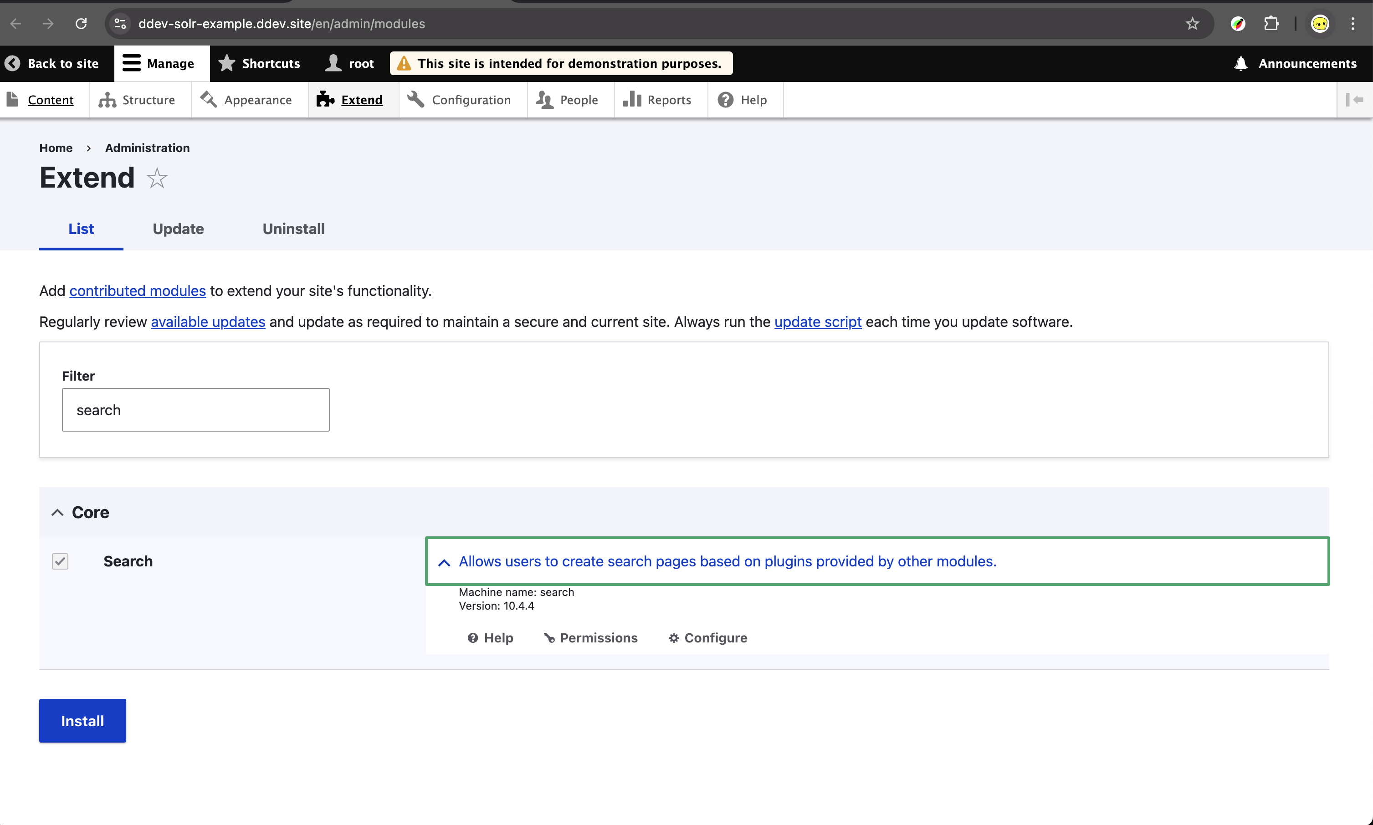The image size is (1373, 825).
Task: Click the Install button
Action: pos(82,721)
